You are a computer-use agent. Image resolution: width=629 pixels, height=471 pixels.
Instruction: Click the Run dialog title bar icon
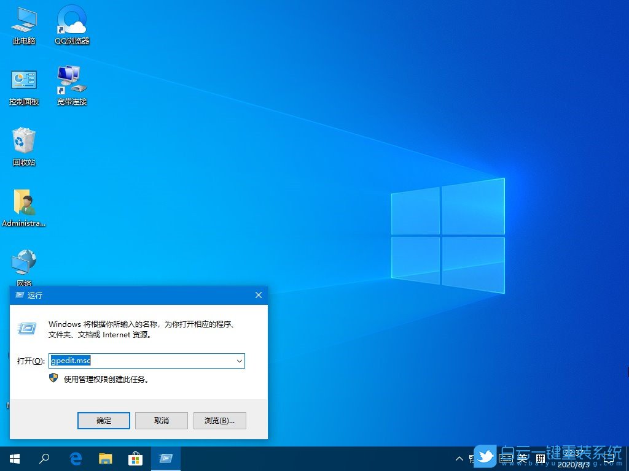click(x=19, y=295)
